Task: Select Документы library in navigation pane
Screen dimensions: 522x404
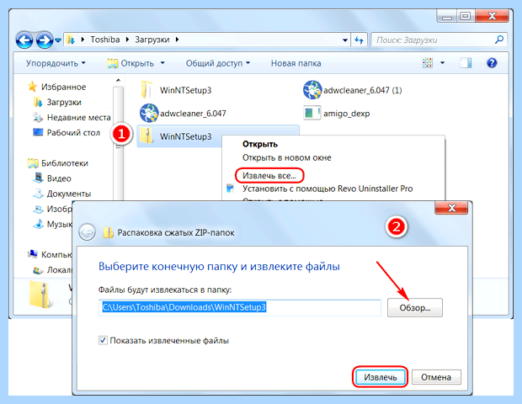Action: 62,194
